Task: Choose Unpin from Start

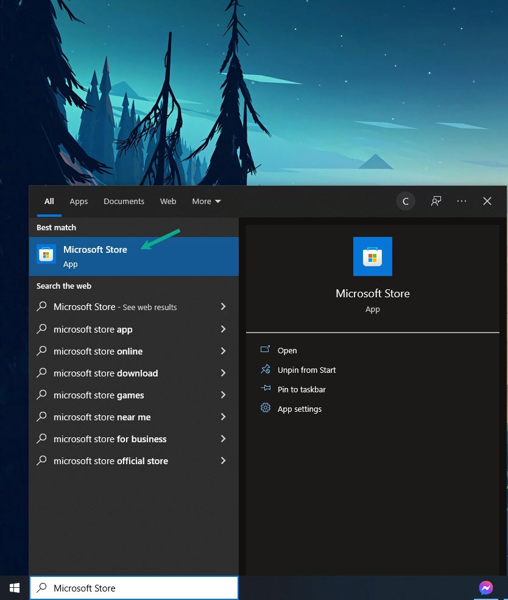Action: coord(307,370)
